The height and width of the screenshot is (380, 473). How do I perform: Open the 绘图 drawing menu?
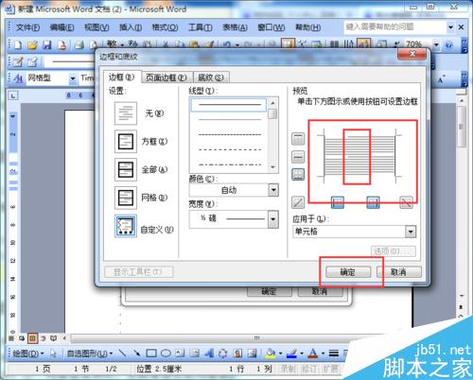(x=27, y=354)
